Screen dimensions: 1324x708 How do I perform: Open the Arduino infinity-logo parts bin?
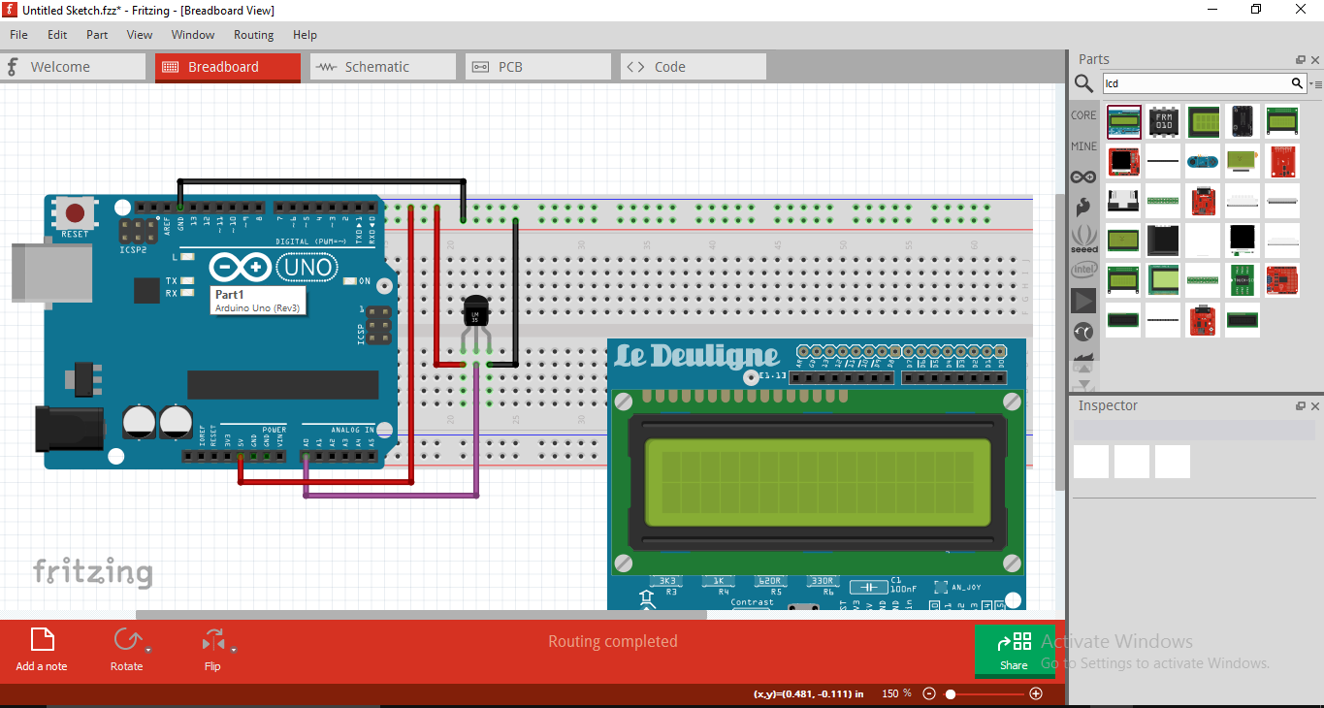(x=1083, y=177)
